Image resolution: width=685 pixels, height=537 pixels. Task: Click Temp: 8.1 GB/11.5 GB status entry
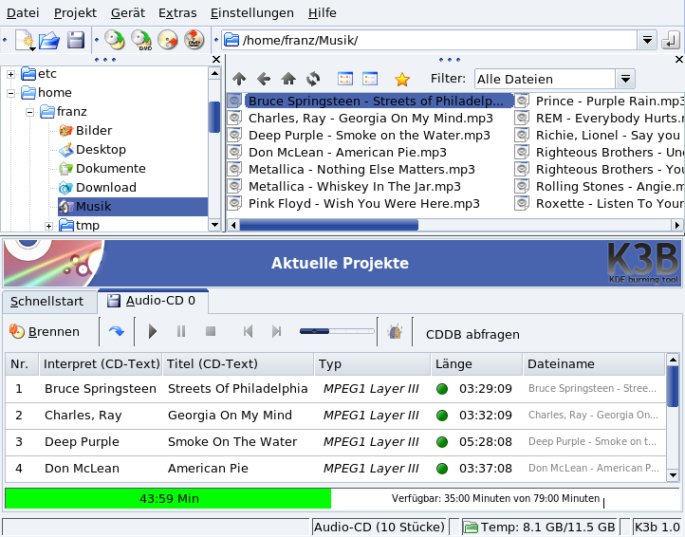539,528
